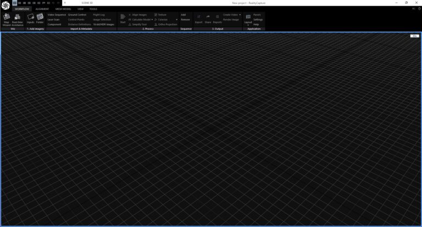Click Video Sequence import button
This screenshot has height=227, width=422.
pos(57,15)
